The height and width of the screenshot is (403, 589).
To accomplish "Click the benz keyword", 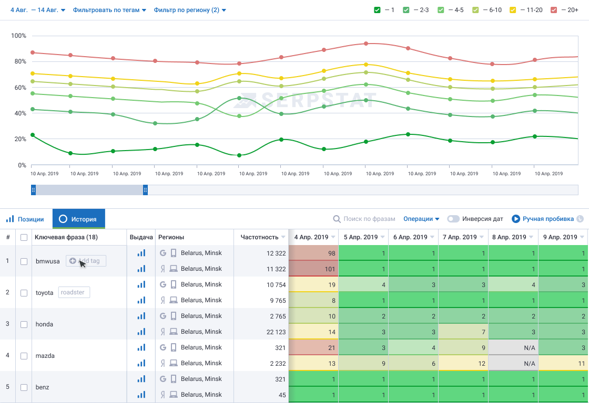I will click(x=43, y=387).
